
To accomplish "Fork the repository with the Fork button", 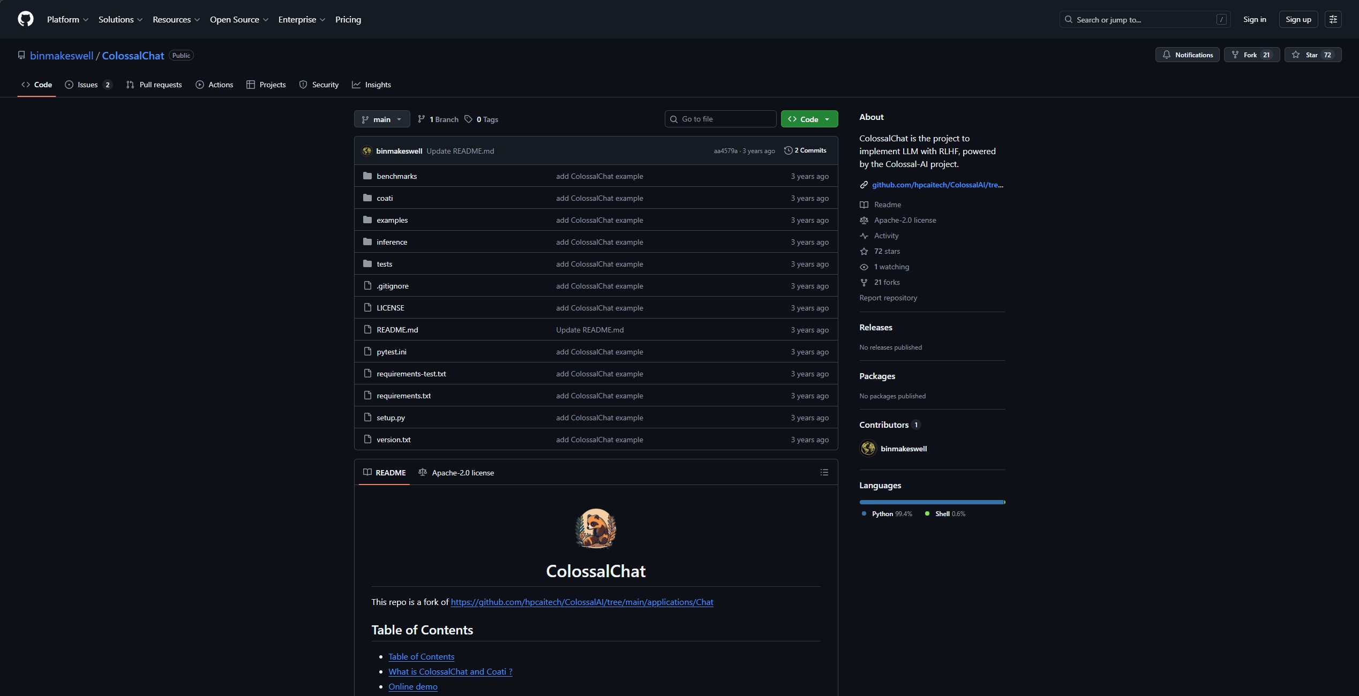I will (1252, 55).
